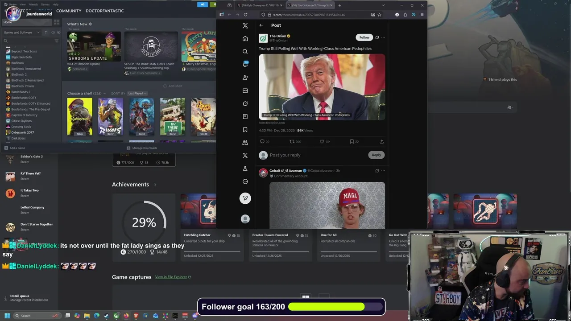
Task: Share the Onion post via share icon
Action: click(x=381, y=141)
